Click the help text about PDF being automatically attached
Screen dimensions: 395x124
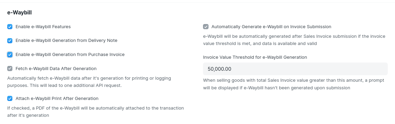click(95, 112)
